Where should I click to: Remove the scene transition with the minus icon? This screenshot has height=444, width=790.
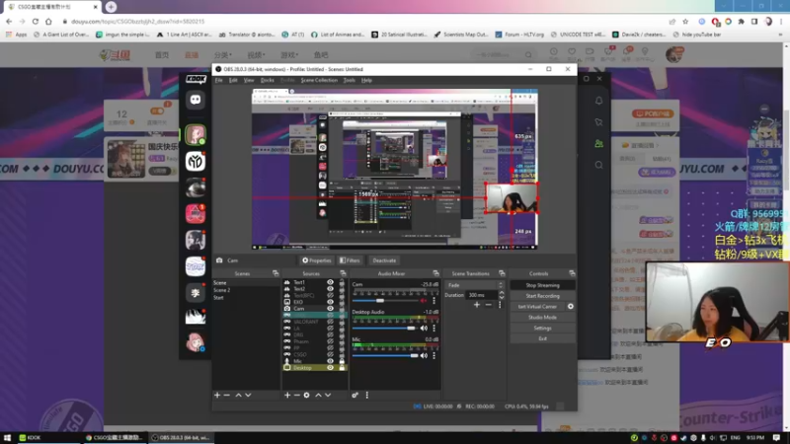pos(488,305)
